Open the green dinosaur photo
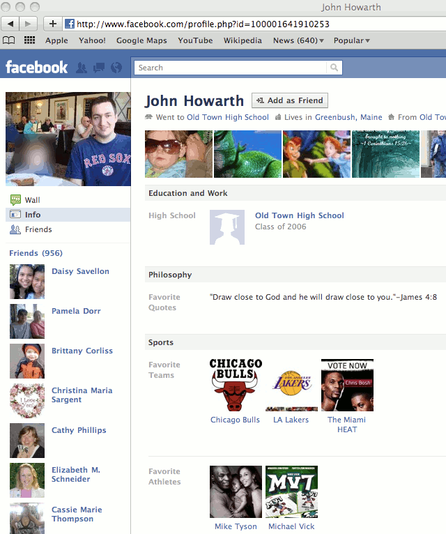This screenshot has height=534, width=446. tap(247, 154)
